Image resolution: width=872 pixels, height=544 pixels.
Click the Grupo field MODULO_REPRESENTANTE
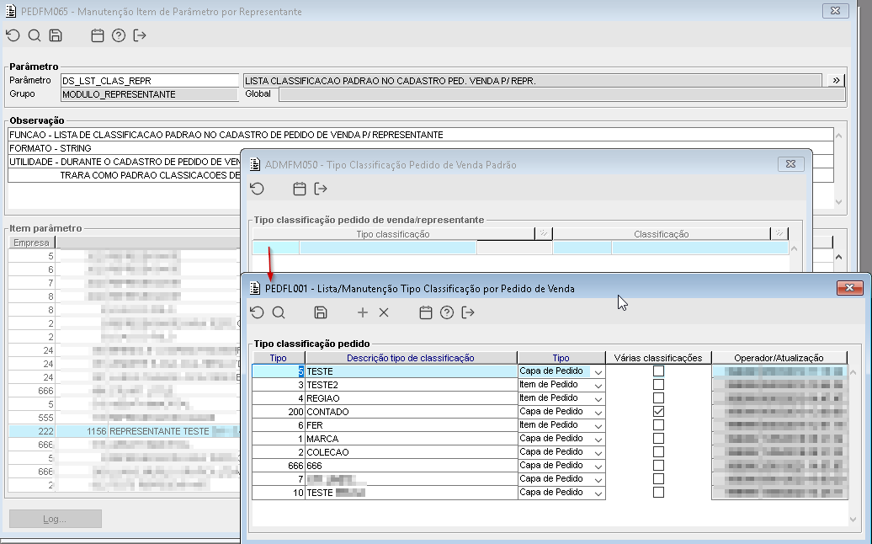(x=150, y=94)
